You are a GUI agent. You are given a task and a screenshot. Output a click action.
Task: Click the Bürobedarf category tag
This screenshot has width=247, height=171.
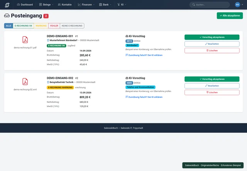tap(132, 45)
